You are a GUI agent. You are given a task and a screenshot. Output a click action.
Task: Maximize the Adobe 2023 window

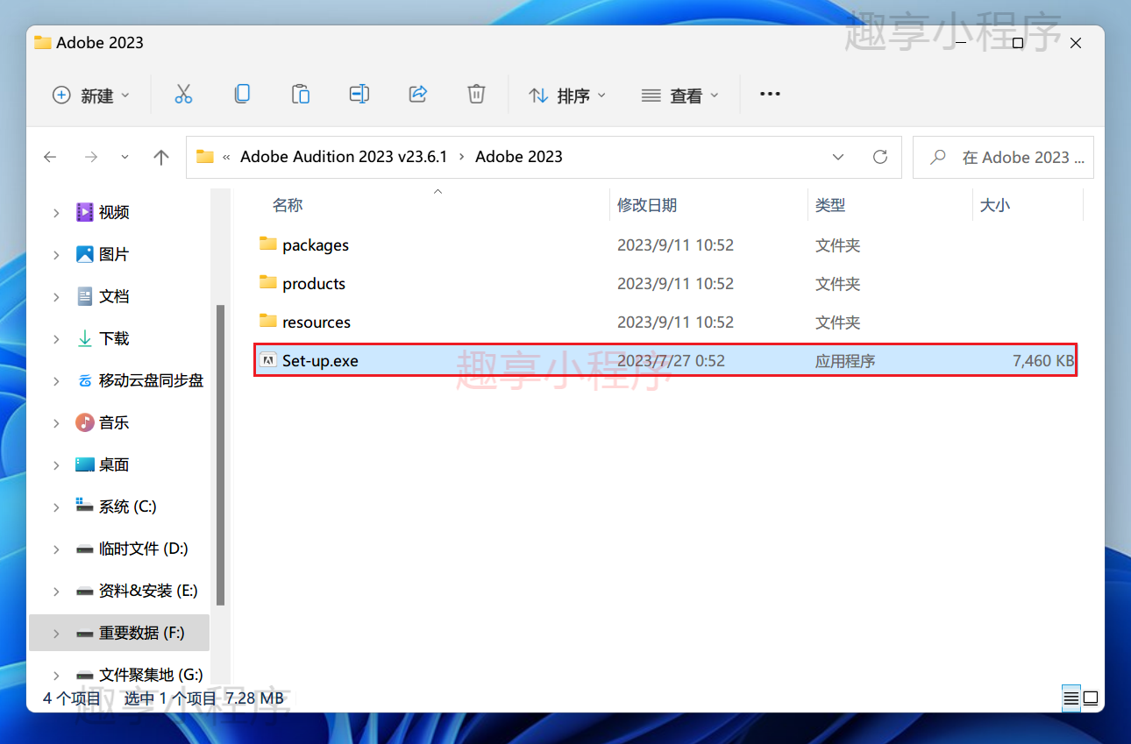(x=1018, y=43)
